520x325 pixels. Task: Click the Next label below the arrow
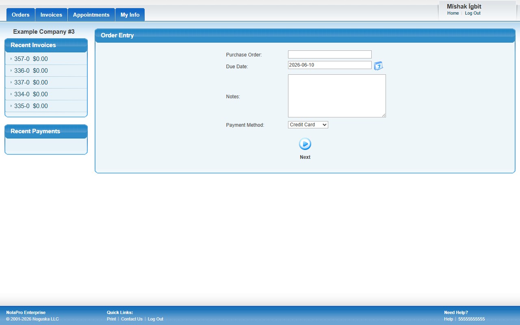pos(305,157)
